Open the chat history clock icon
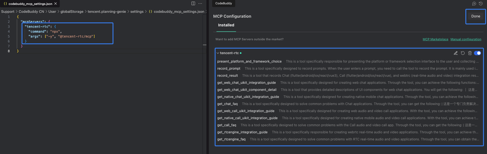487x154 pixels. [481, 4]
